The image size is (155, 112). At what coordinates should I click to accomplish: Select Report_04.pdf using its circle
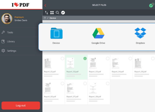(x=130, y=59)
